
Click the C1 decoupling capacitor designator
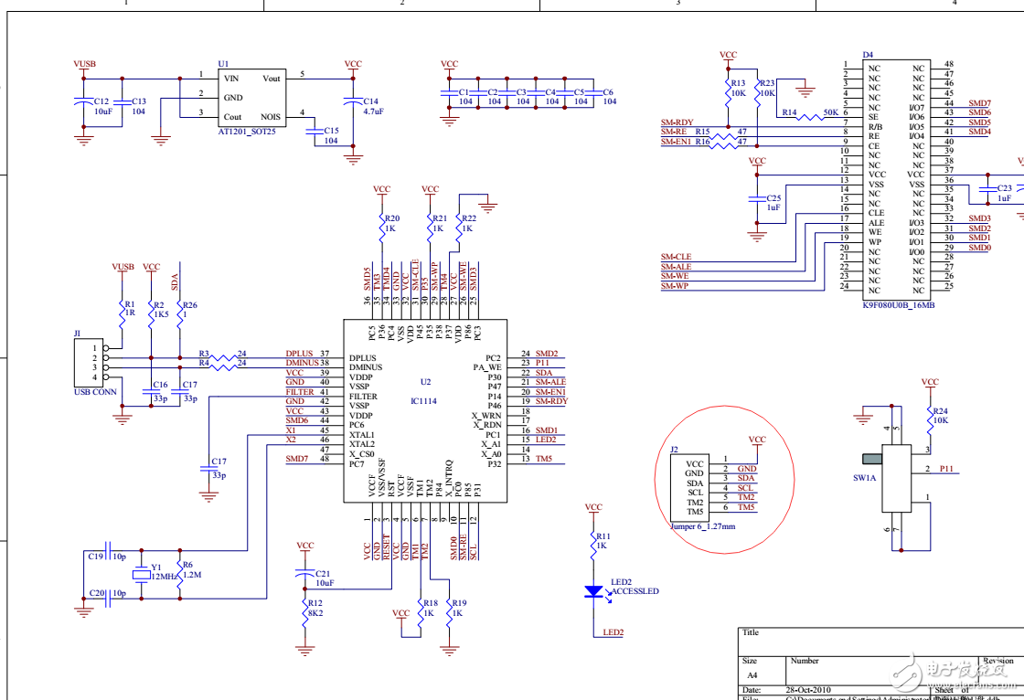pyautogui.click(x=464, y=92)
